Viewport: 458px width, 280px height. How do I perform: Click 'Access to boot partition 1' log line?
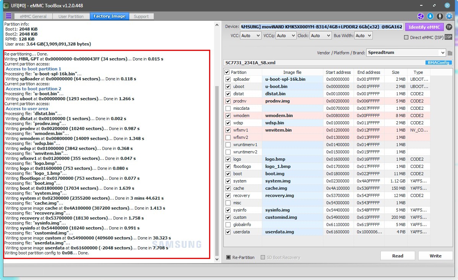(33, 69)
